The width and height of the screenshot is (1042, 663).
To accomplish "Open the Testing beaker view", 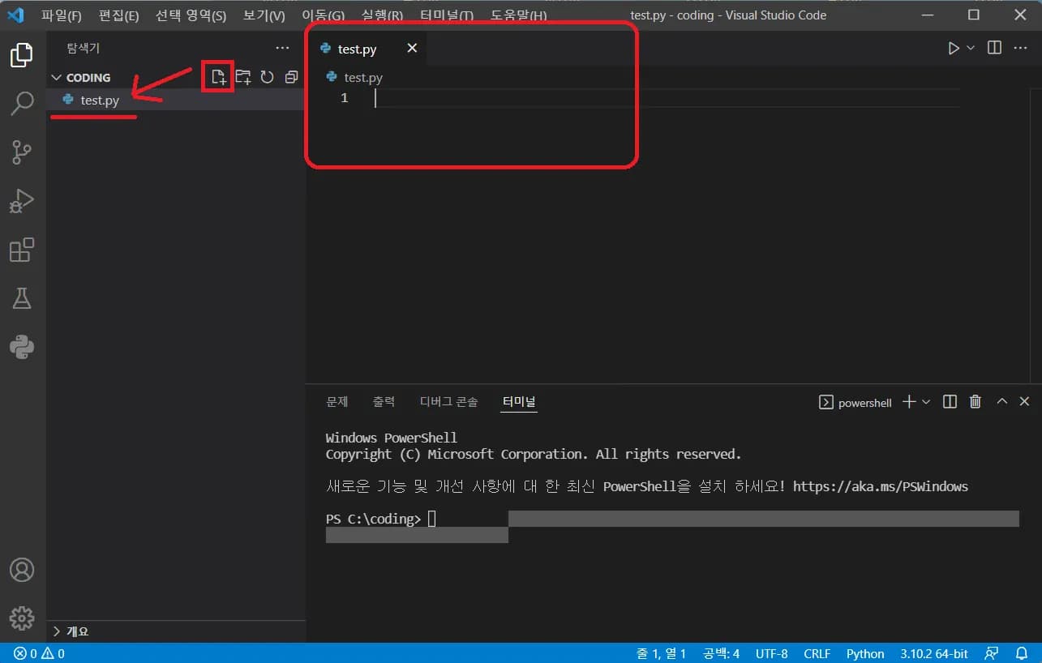I will click(22, 298).
